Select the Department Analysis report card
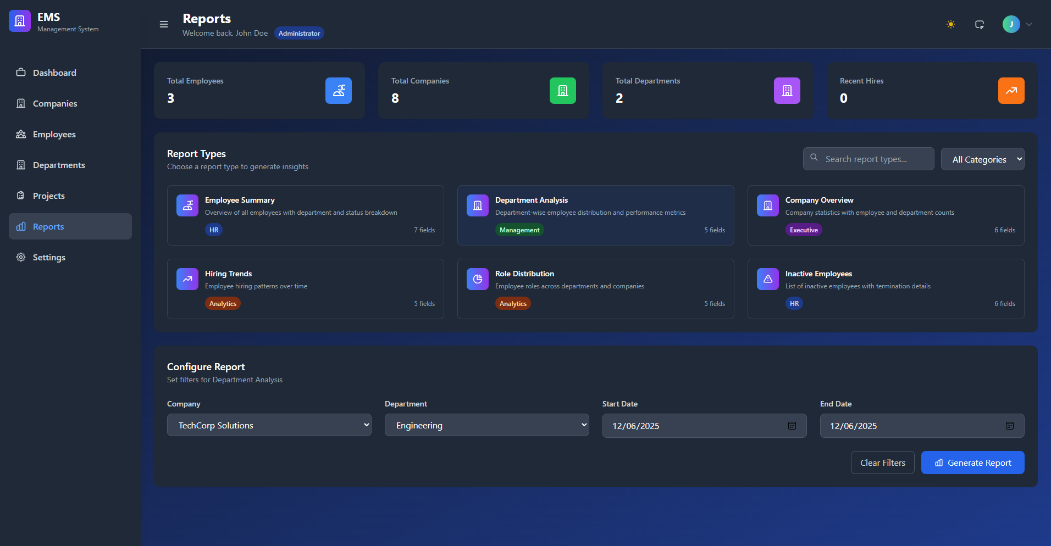This screenshot has height=546, width=1051. (x=595, y=215)
